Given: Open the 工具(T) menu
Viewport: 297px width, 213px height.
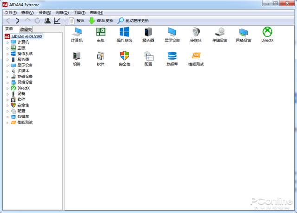Looking at the screenshot, I should tap(79, 13).
